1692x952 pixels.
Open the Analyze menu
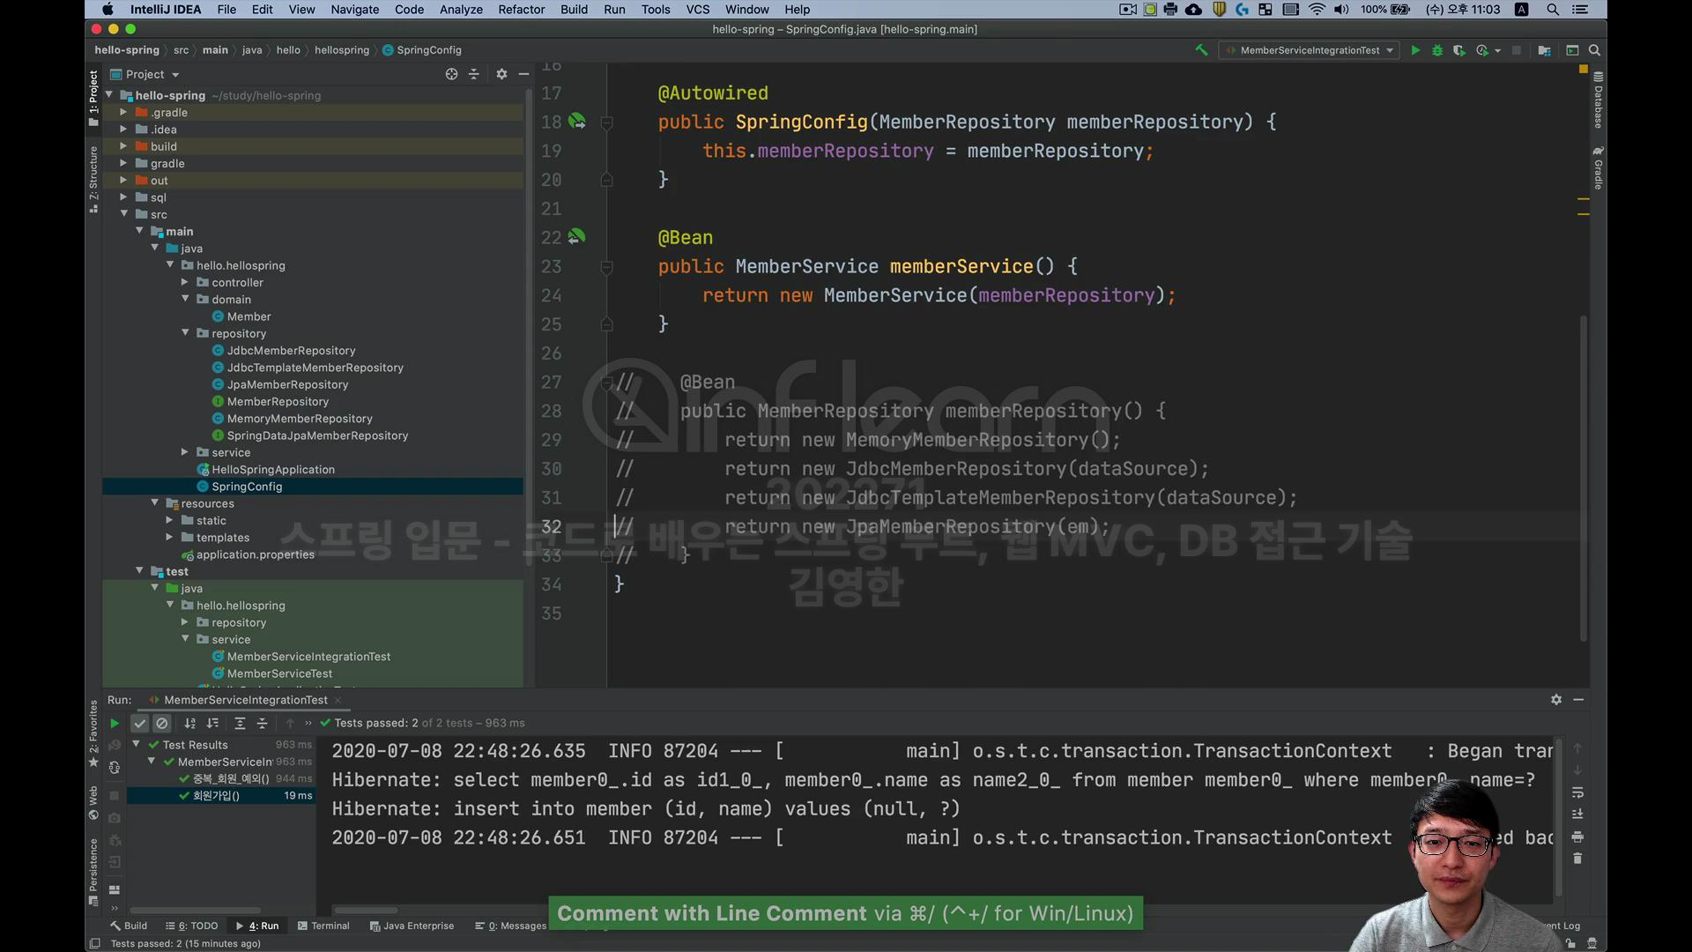[461, 10]
